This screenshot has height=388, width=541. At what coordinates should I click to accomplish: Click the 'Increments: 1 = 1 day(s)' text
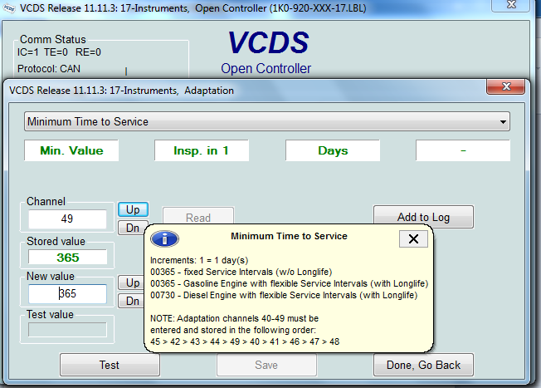point(199,260)
